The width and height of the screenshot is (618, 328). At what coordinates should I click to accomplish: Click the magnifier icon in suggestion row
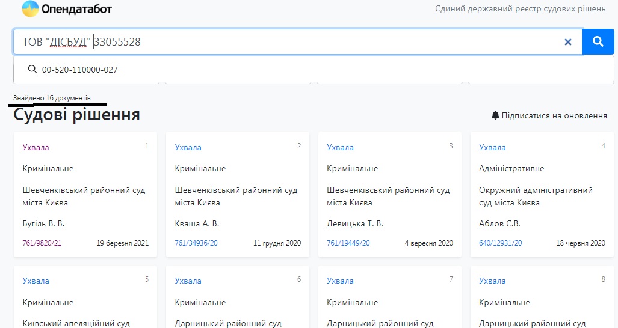tap(32, 70)
